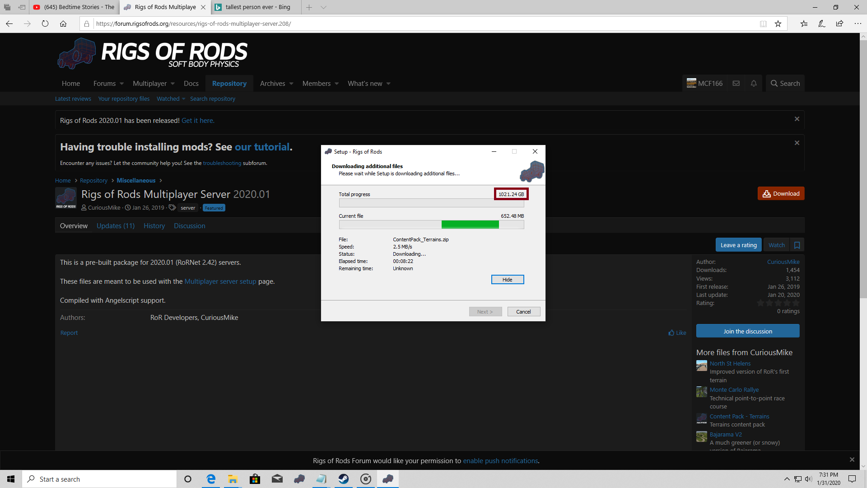This screenshot has width=867, height=488.
Task: Cancel the Rigs of Rods Setup
Action: click(x=524, y=312)
